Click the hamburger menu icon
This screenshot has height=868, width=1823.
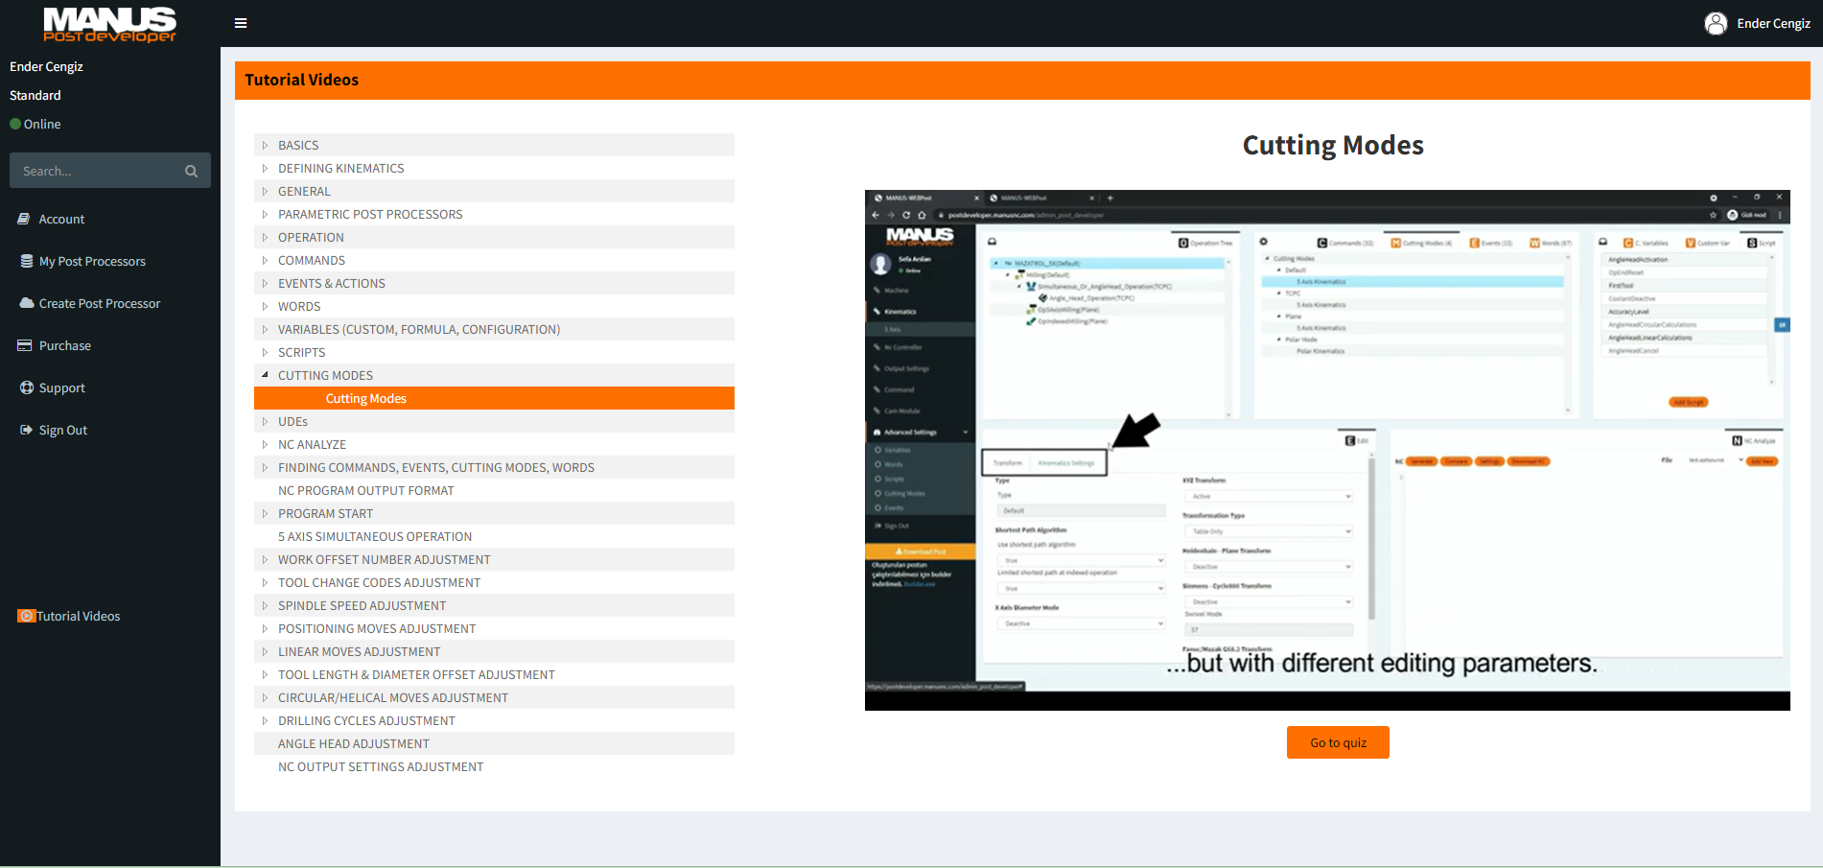241,23
